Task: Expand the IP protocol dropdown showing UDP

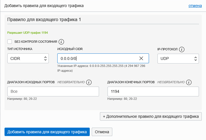Action: [178, 58]
